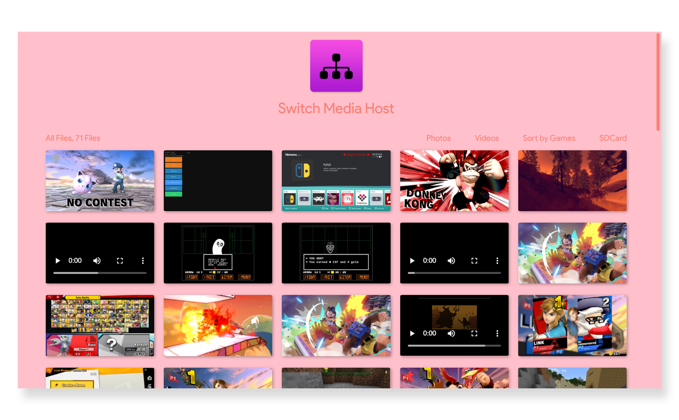Click the Switch Media Host title
679x420 pixels.
(x=336, y=108)
